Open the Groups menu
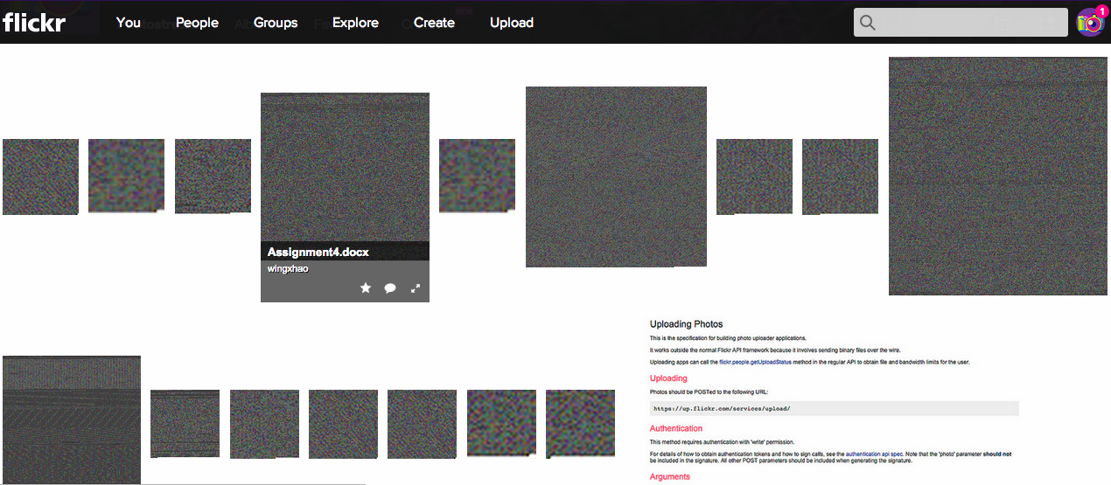The width and height of the screenshot is (1111, 485). tap(276, 23)
